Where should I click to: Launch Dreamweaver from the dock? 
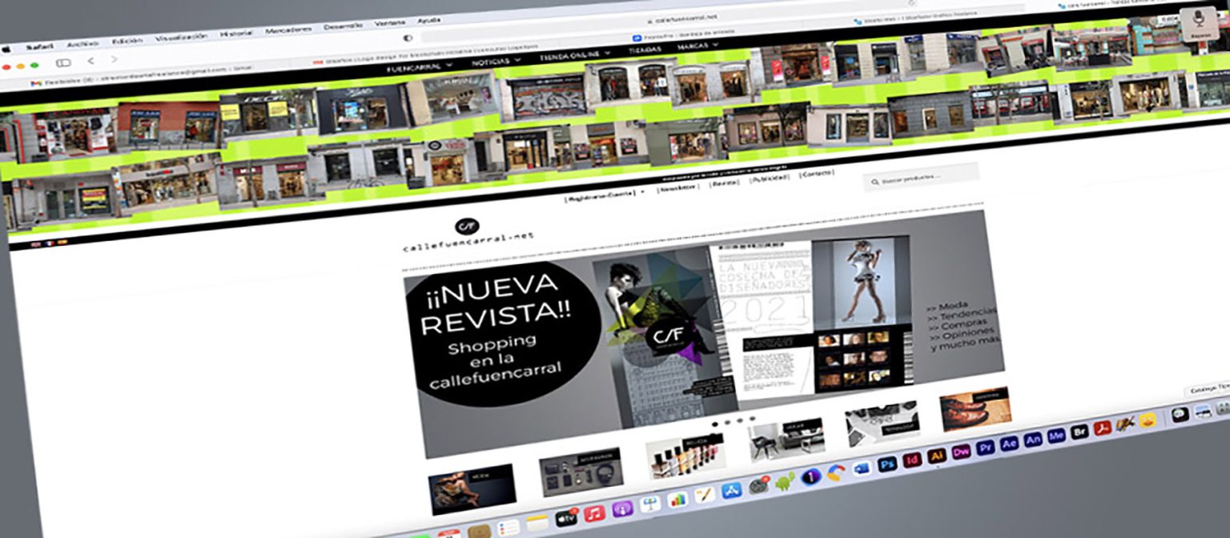coord(960,452)
